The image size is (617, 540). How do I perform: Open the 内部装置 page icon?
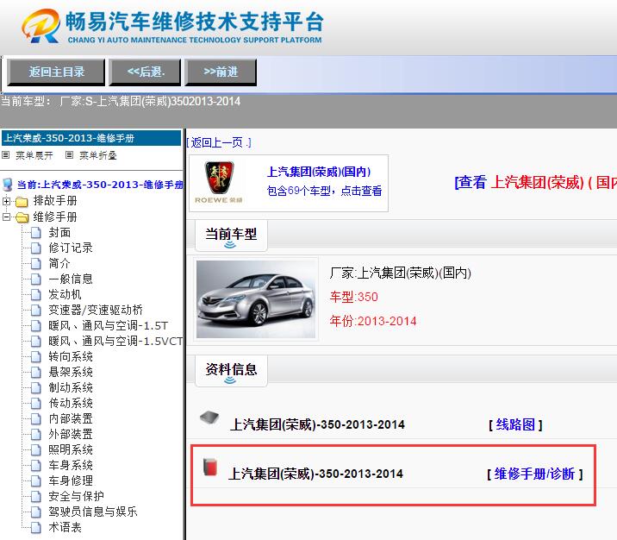[x=36, y=418]
